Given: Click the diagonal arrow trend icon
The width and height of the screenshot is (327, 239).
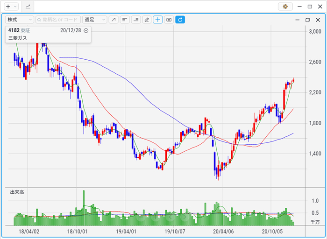Looking at the screenshot, I should [x=114, y=20].
